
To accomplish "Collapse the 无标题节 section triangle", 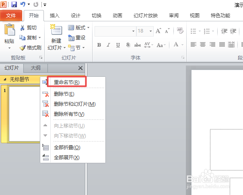I will point(5,80).
